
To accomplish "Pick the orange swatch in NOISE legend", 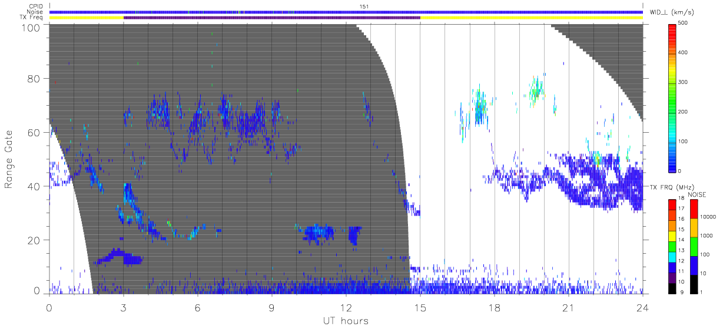I will [694, 228].
